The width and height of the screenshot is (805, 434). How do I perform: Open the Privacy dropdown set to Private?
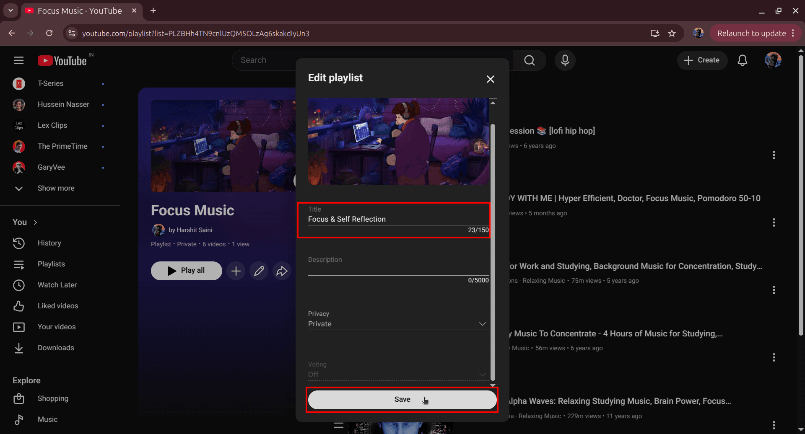point(398,324)
